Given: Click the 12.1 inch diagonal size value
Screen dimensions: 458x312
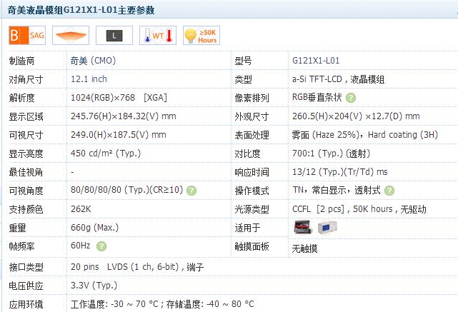Looking at the screenshot, I should pyautogui.click(x=89, y=79).
